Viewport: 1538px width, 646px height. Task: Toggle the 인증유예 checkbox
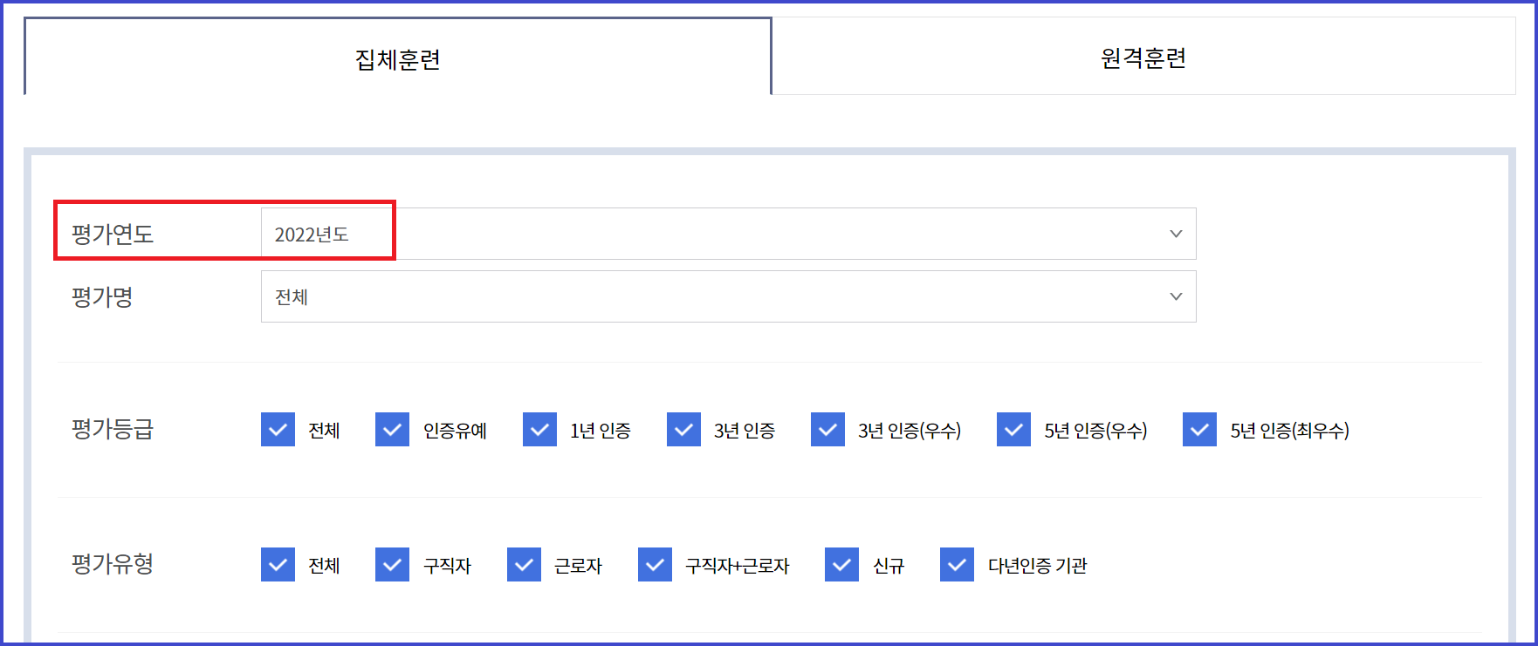(392, 429)
